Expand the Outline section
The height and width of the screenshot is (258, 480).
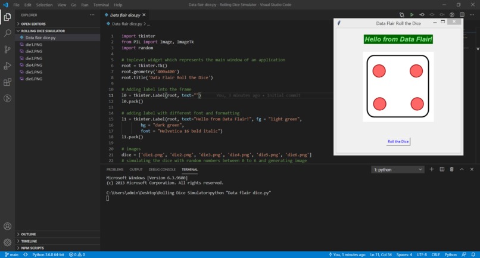coord(58,234)
